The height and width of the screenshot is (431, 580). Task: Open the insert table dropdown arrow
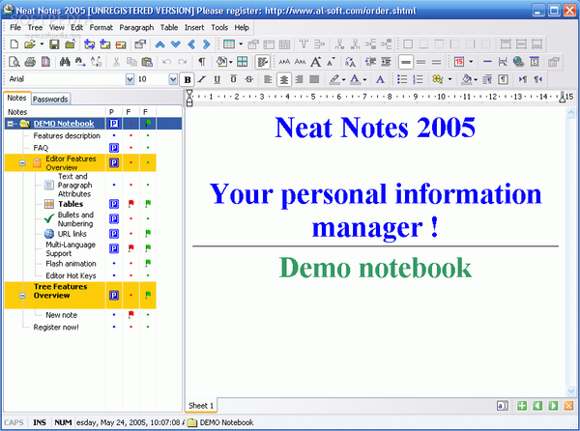point(241,44)
